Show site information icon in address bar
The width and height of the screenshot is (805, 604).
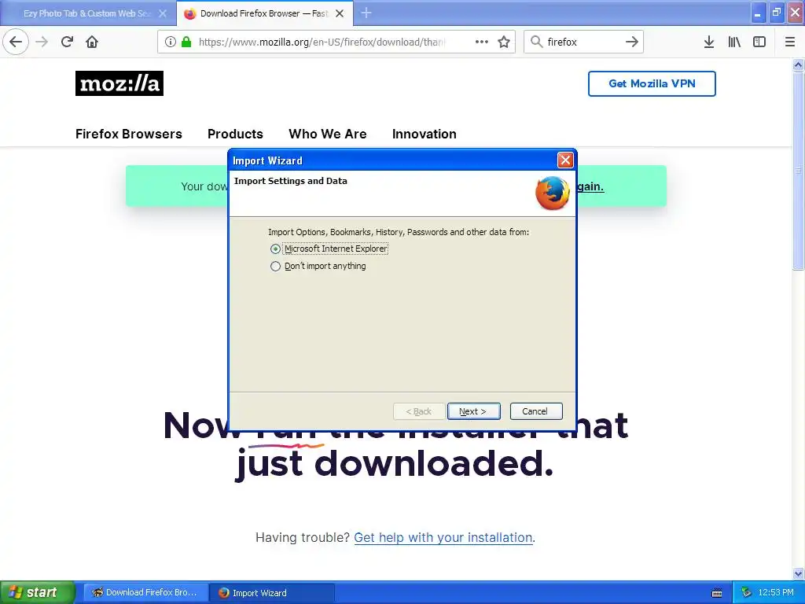tap(171, 42)
